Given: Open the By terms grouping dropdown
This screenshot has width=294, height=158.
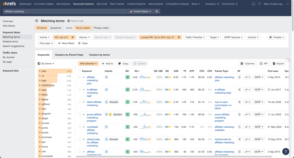Looking at the screenshot, I should click(x=46, y=63).
